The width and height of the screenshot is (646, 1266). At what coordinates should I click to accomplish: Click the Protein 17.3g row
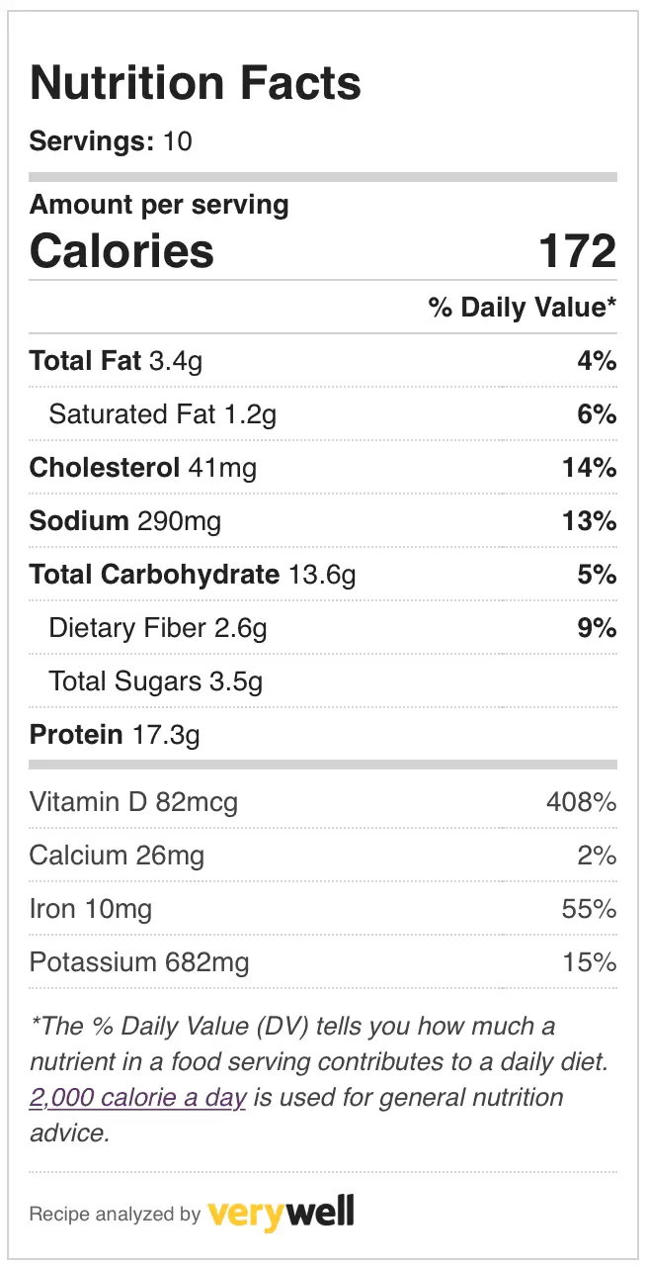click(323, 735)
